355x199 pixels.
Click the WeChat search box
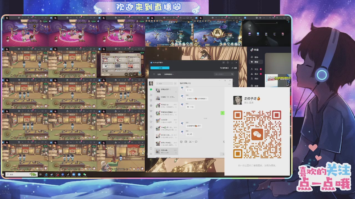point(164,83)
